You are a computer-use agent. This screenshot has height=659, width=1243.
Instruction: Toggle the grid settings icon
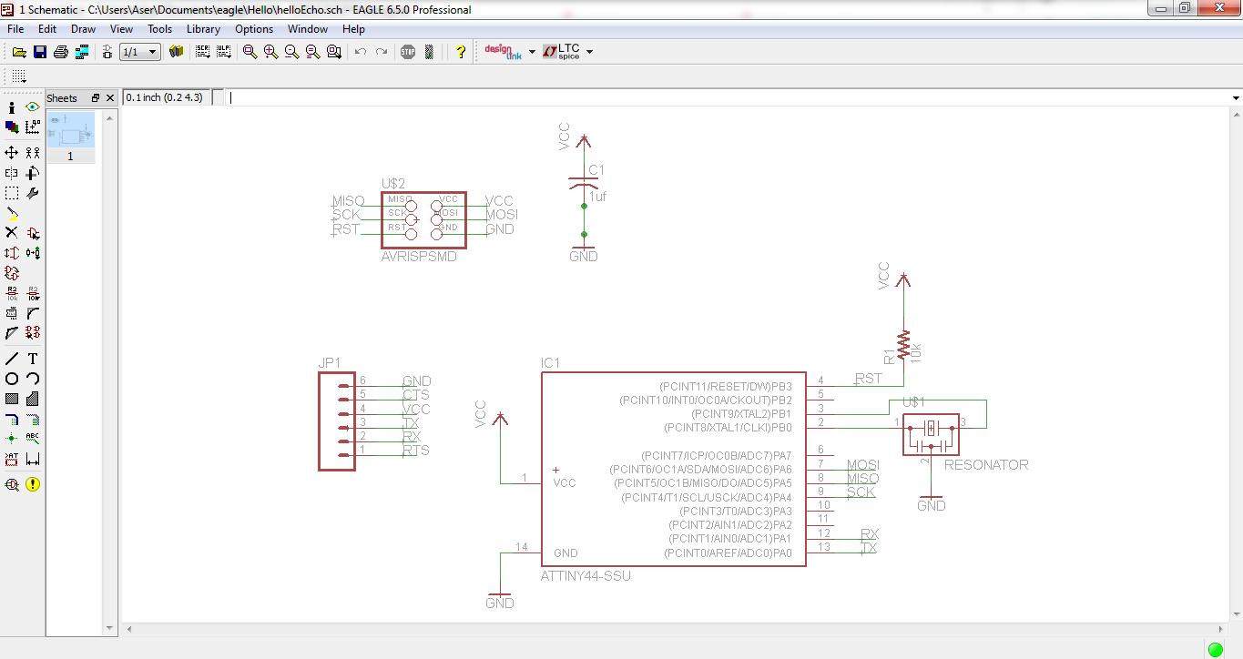tap(19, 76)
